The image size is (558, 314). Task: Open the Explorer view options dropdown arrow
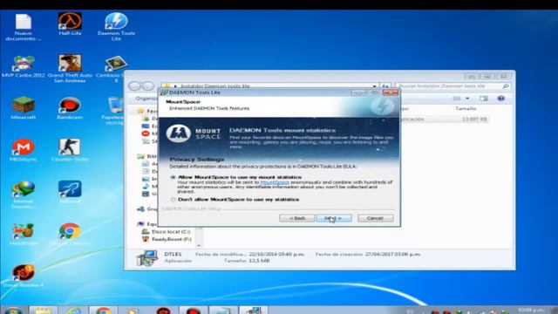467,99
